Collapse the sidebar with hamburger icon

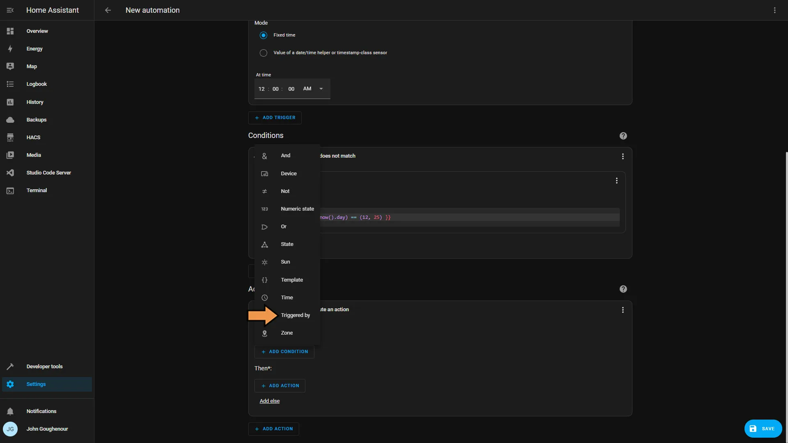(x=10, y=10)
